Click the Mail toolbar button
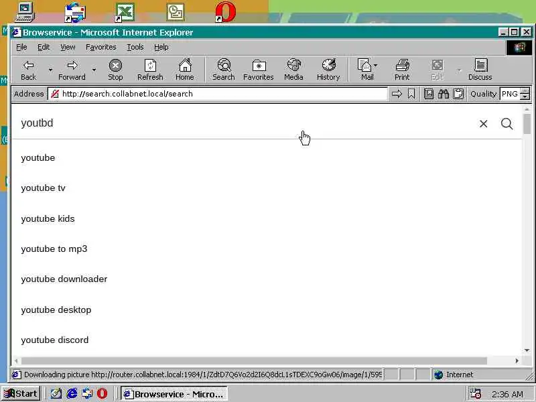 [365, 70]
